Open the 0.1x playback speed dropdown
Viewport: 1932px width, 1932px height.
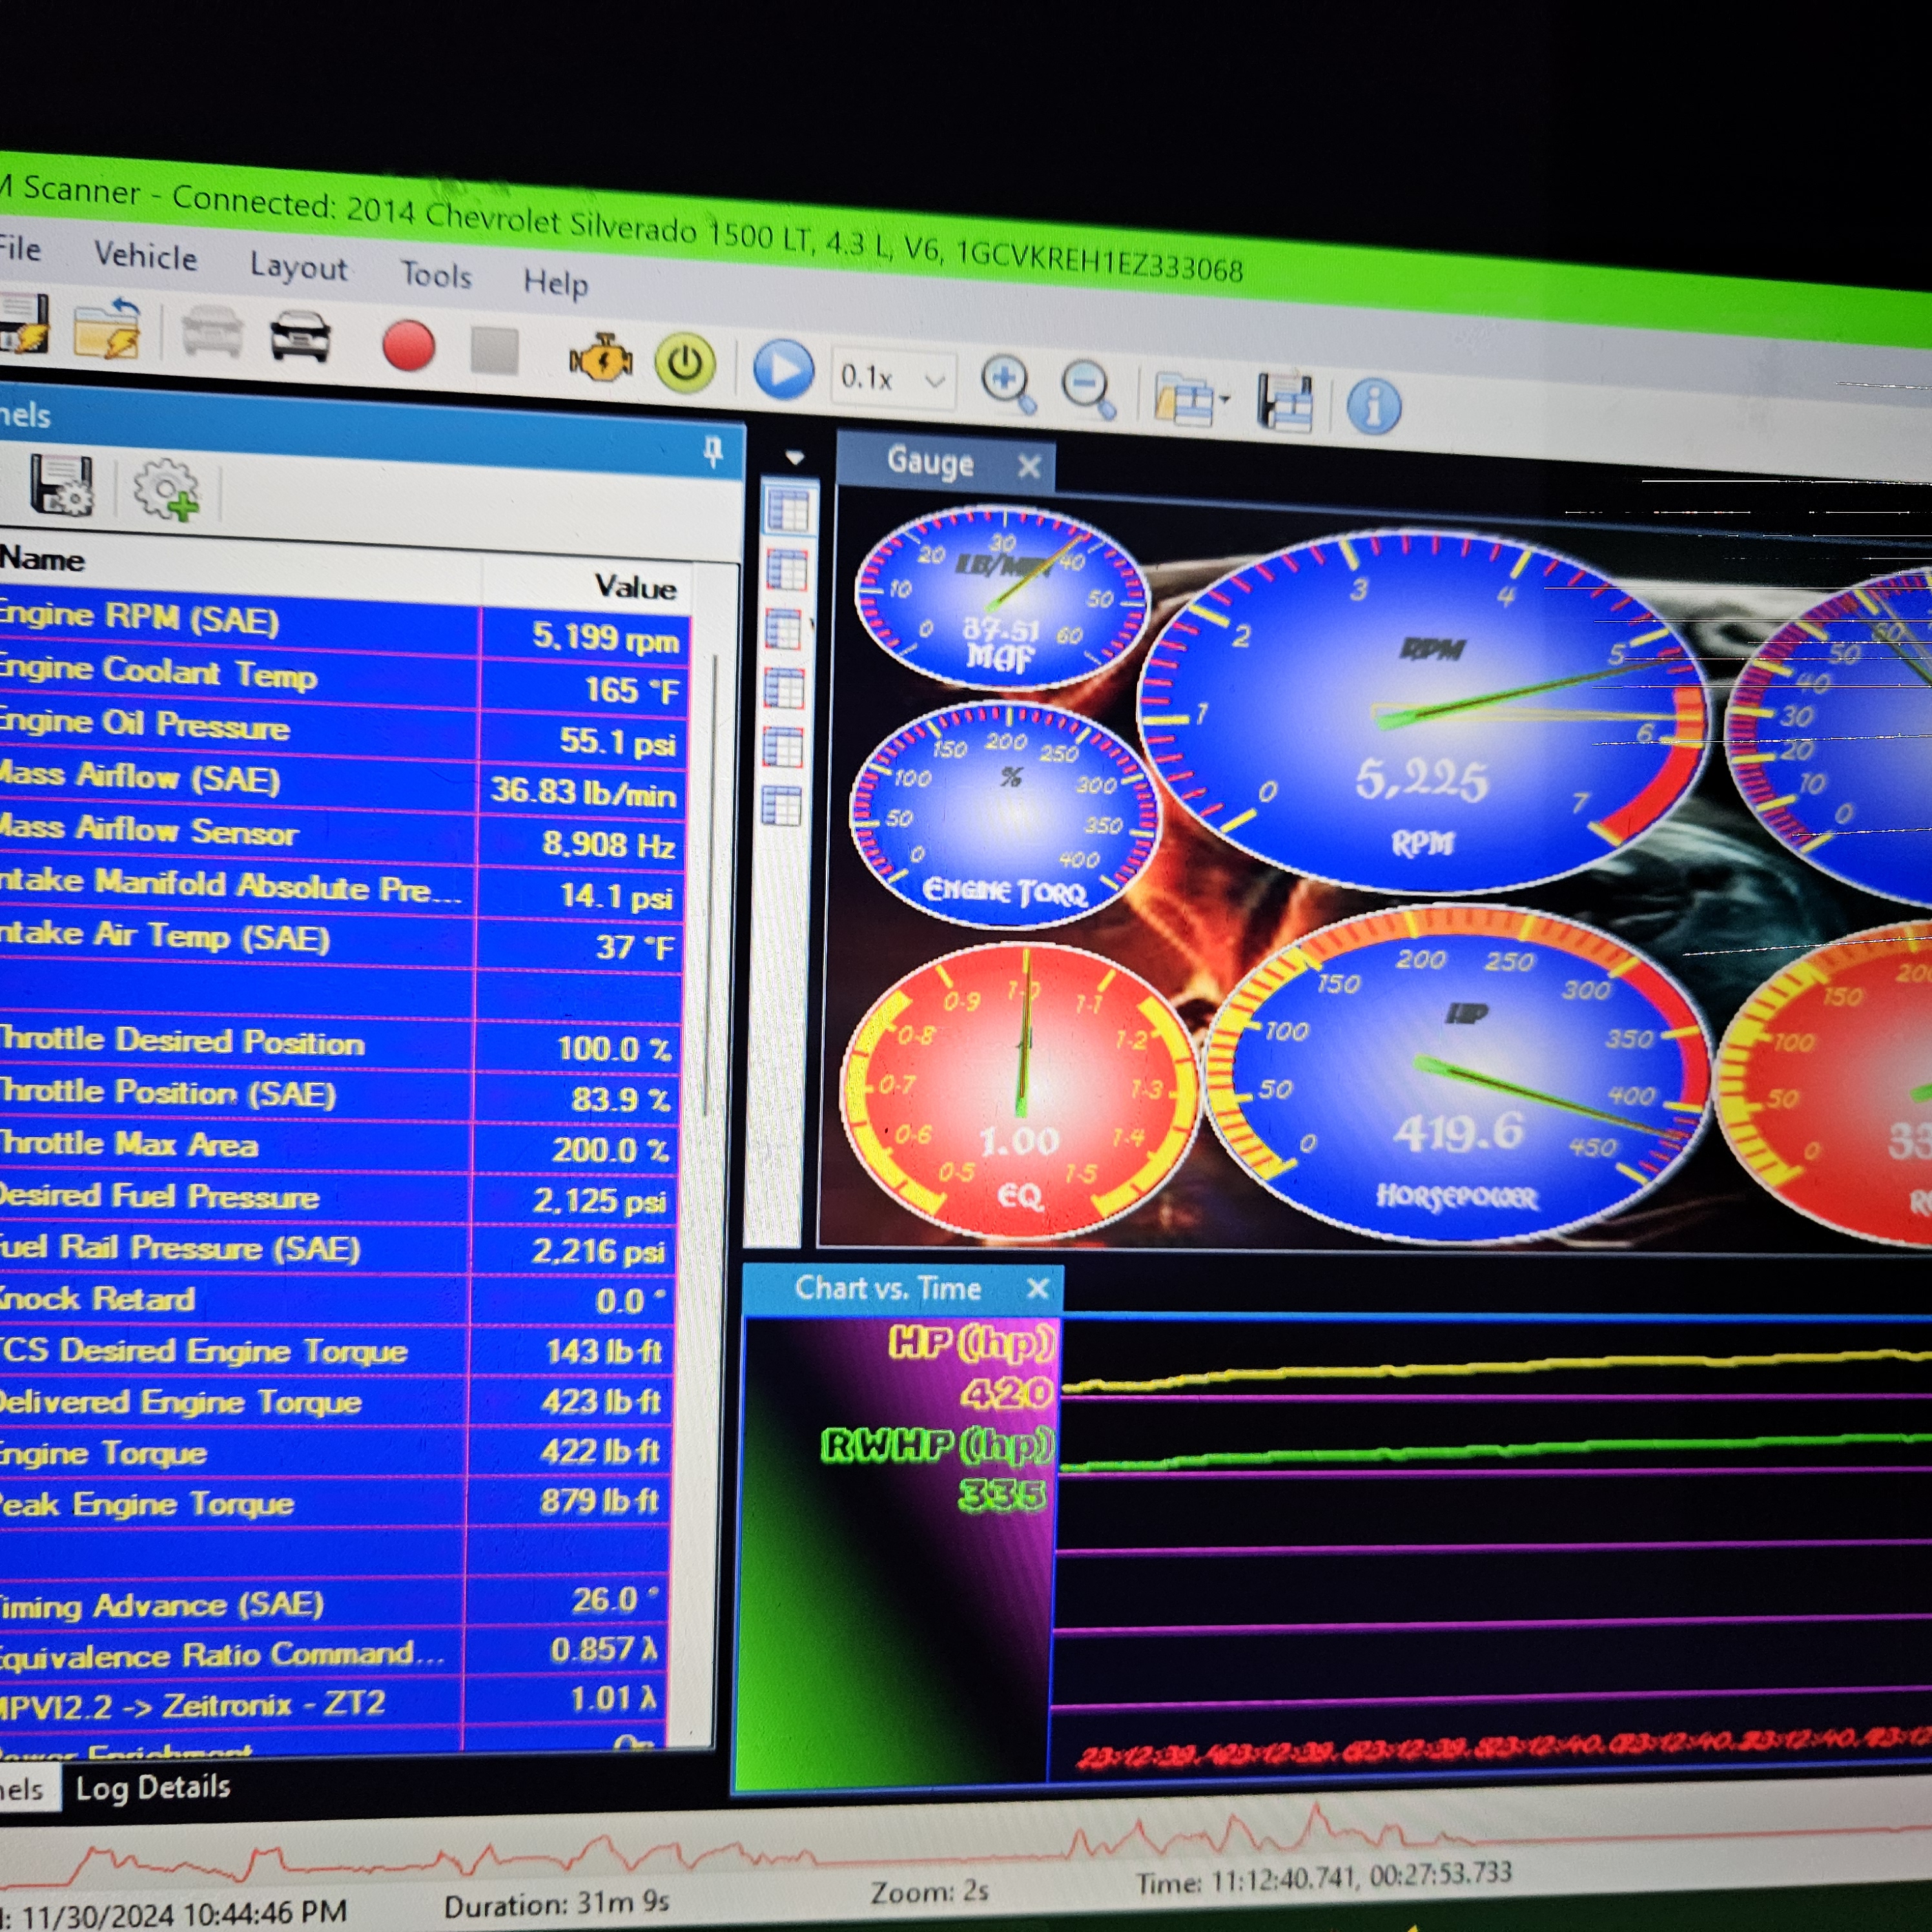tap(934, 381)
